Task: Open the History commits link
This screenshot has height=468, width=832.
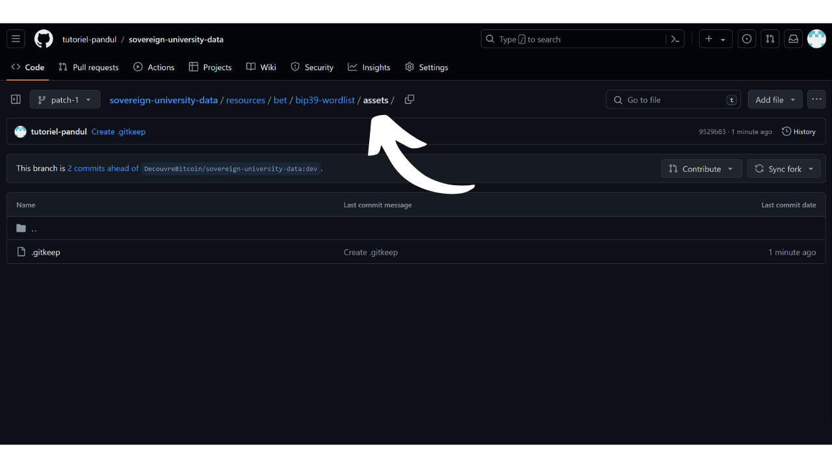Action: [x=799, y=131]
